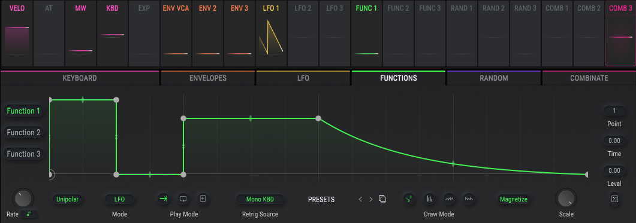Click the breakpoint where the decay curve begins
Viewport: 636px width, 223px height.
[318, 118]
